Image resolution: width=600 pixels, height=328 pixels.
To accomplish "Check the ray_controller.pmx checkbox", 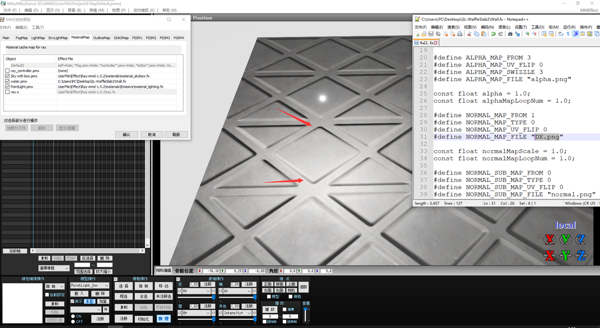I will tap(7, 71).
